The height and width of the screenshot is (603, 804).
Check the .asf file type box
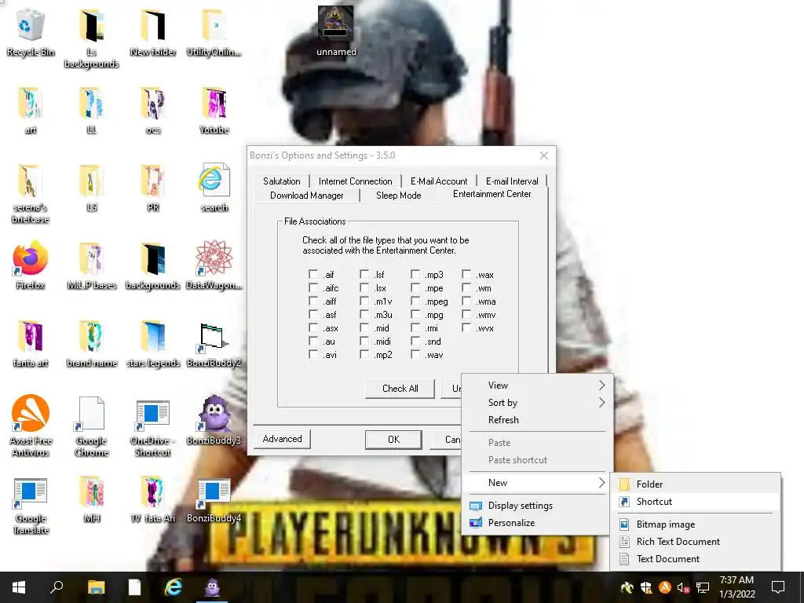click(x=313, y=314)
